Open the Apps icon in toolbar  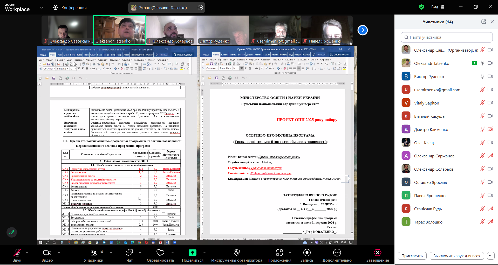point(279,253)
